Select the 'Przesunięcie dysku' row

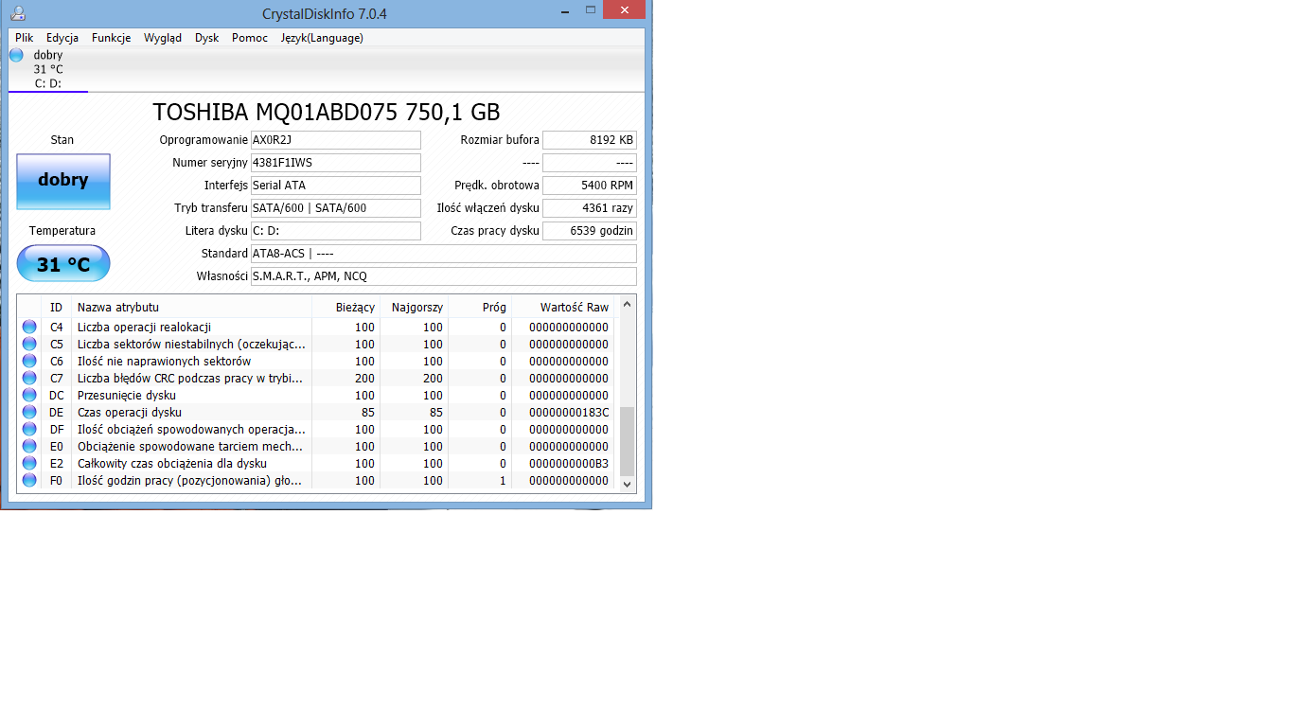click(x=316, y=395)
